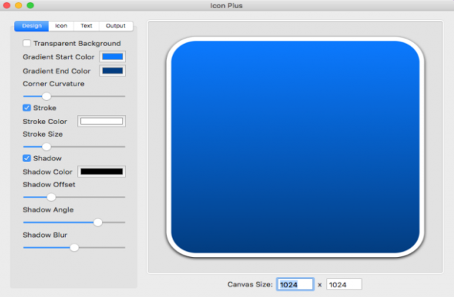Zoom the window with green button
Image resolution: width=454 pixels, height=297 pixels.
coord(30,5)
